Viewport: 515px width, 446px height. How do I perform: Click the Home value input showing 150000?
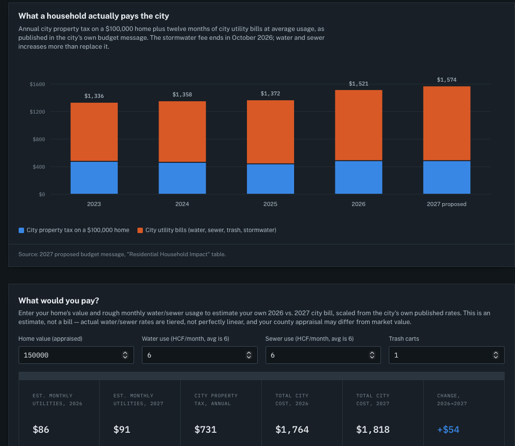coord(76,355)
